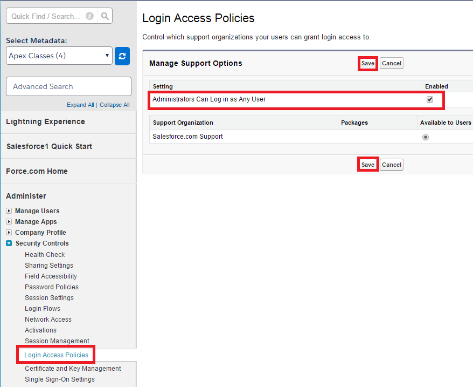Click the top Save button
This screenshot has height=387, width=473.
click(x=368, y=63)
